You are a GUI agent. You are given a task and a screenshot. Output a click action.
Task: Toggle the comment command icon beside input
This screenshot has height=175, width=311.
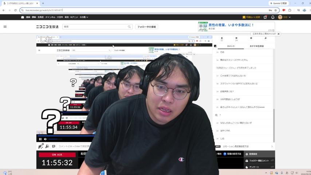(x=54, y=146)
